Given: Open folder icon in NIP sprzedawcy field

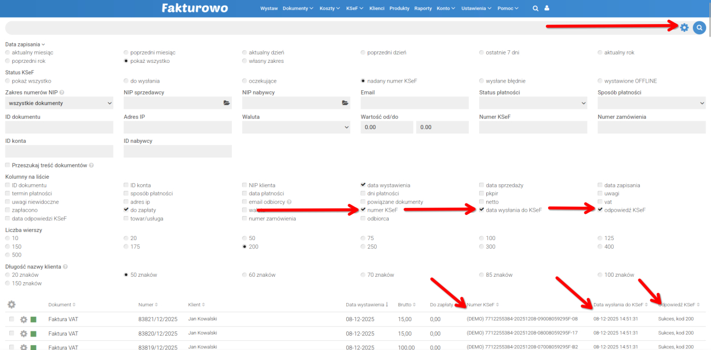Looking at the screenshot, I should pyautogui.click(x=226, y=103).
